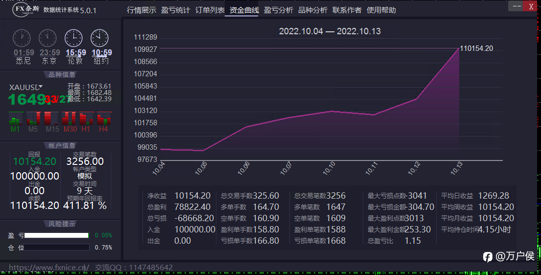541x275 pixels.
Task: Open the 订单列表 tab
Action: (210, 10)
